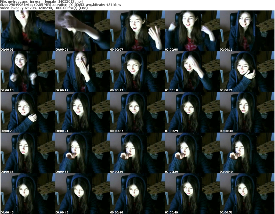This screenshot has height=214, width=275.
Task: Click the thumbnail frame stamped 00:00:51
Action: coord(247,194)
